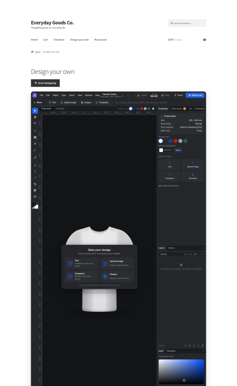
Task: Open My account site navigation link
Action: pyautogui.click(x=101, y=40)
